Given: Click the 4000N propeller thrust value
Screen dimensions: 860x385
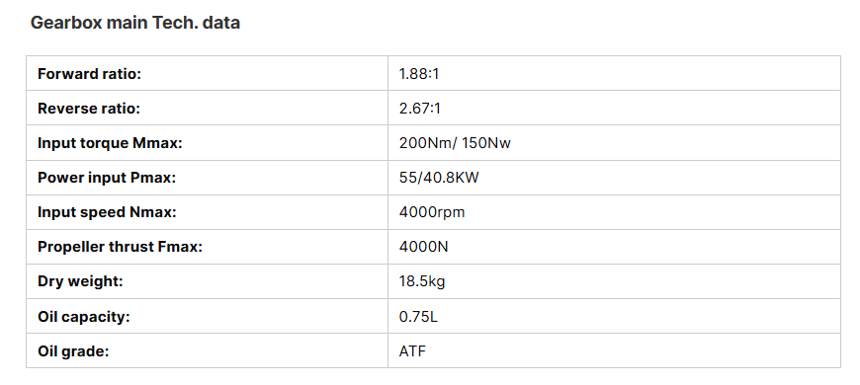Looking at the screenshot, I should click(423, 247).
